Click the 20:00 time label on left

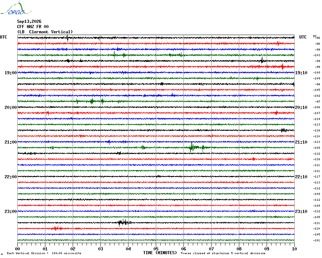pyautogui.click(x=11, y=108)
